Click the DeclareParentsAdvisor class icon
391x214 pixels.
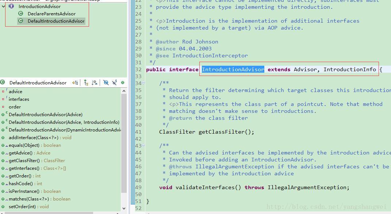click(21, 14)
